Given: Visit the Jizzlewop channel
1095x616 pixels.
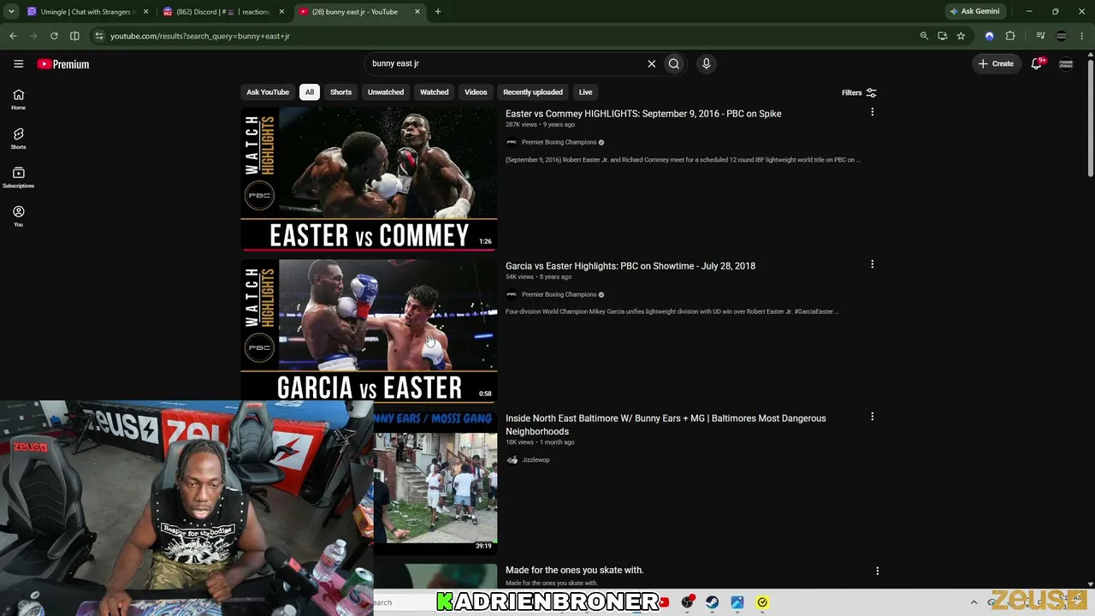Looking at the screenshot, I should tap(536, 460).
